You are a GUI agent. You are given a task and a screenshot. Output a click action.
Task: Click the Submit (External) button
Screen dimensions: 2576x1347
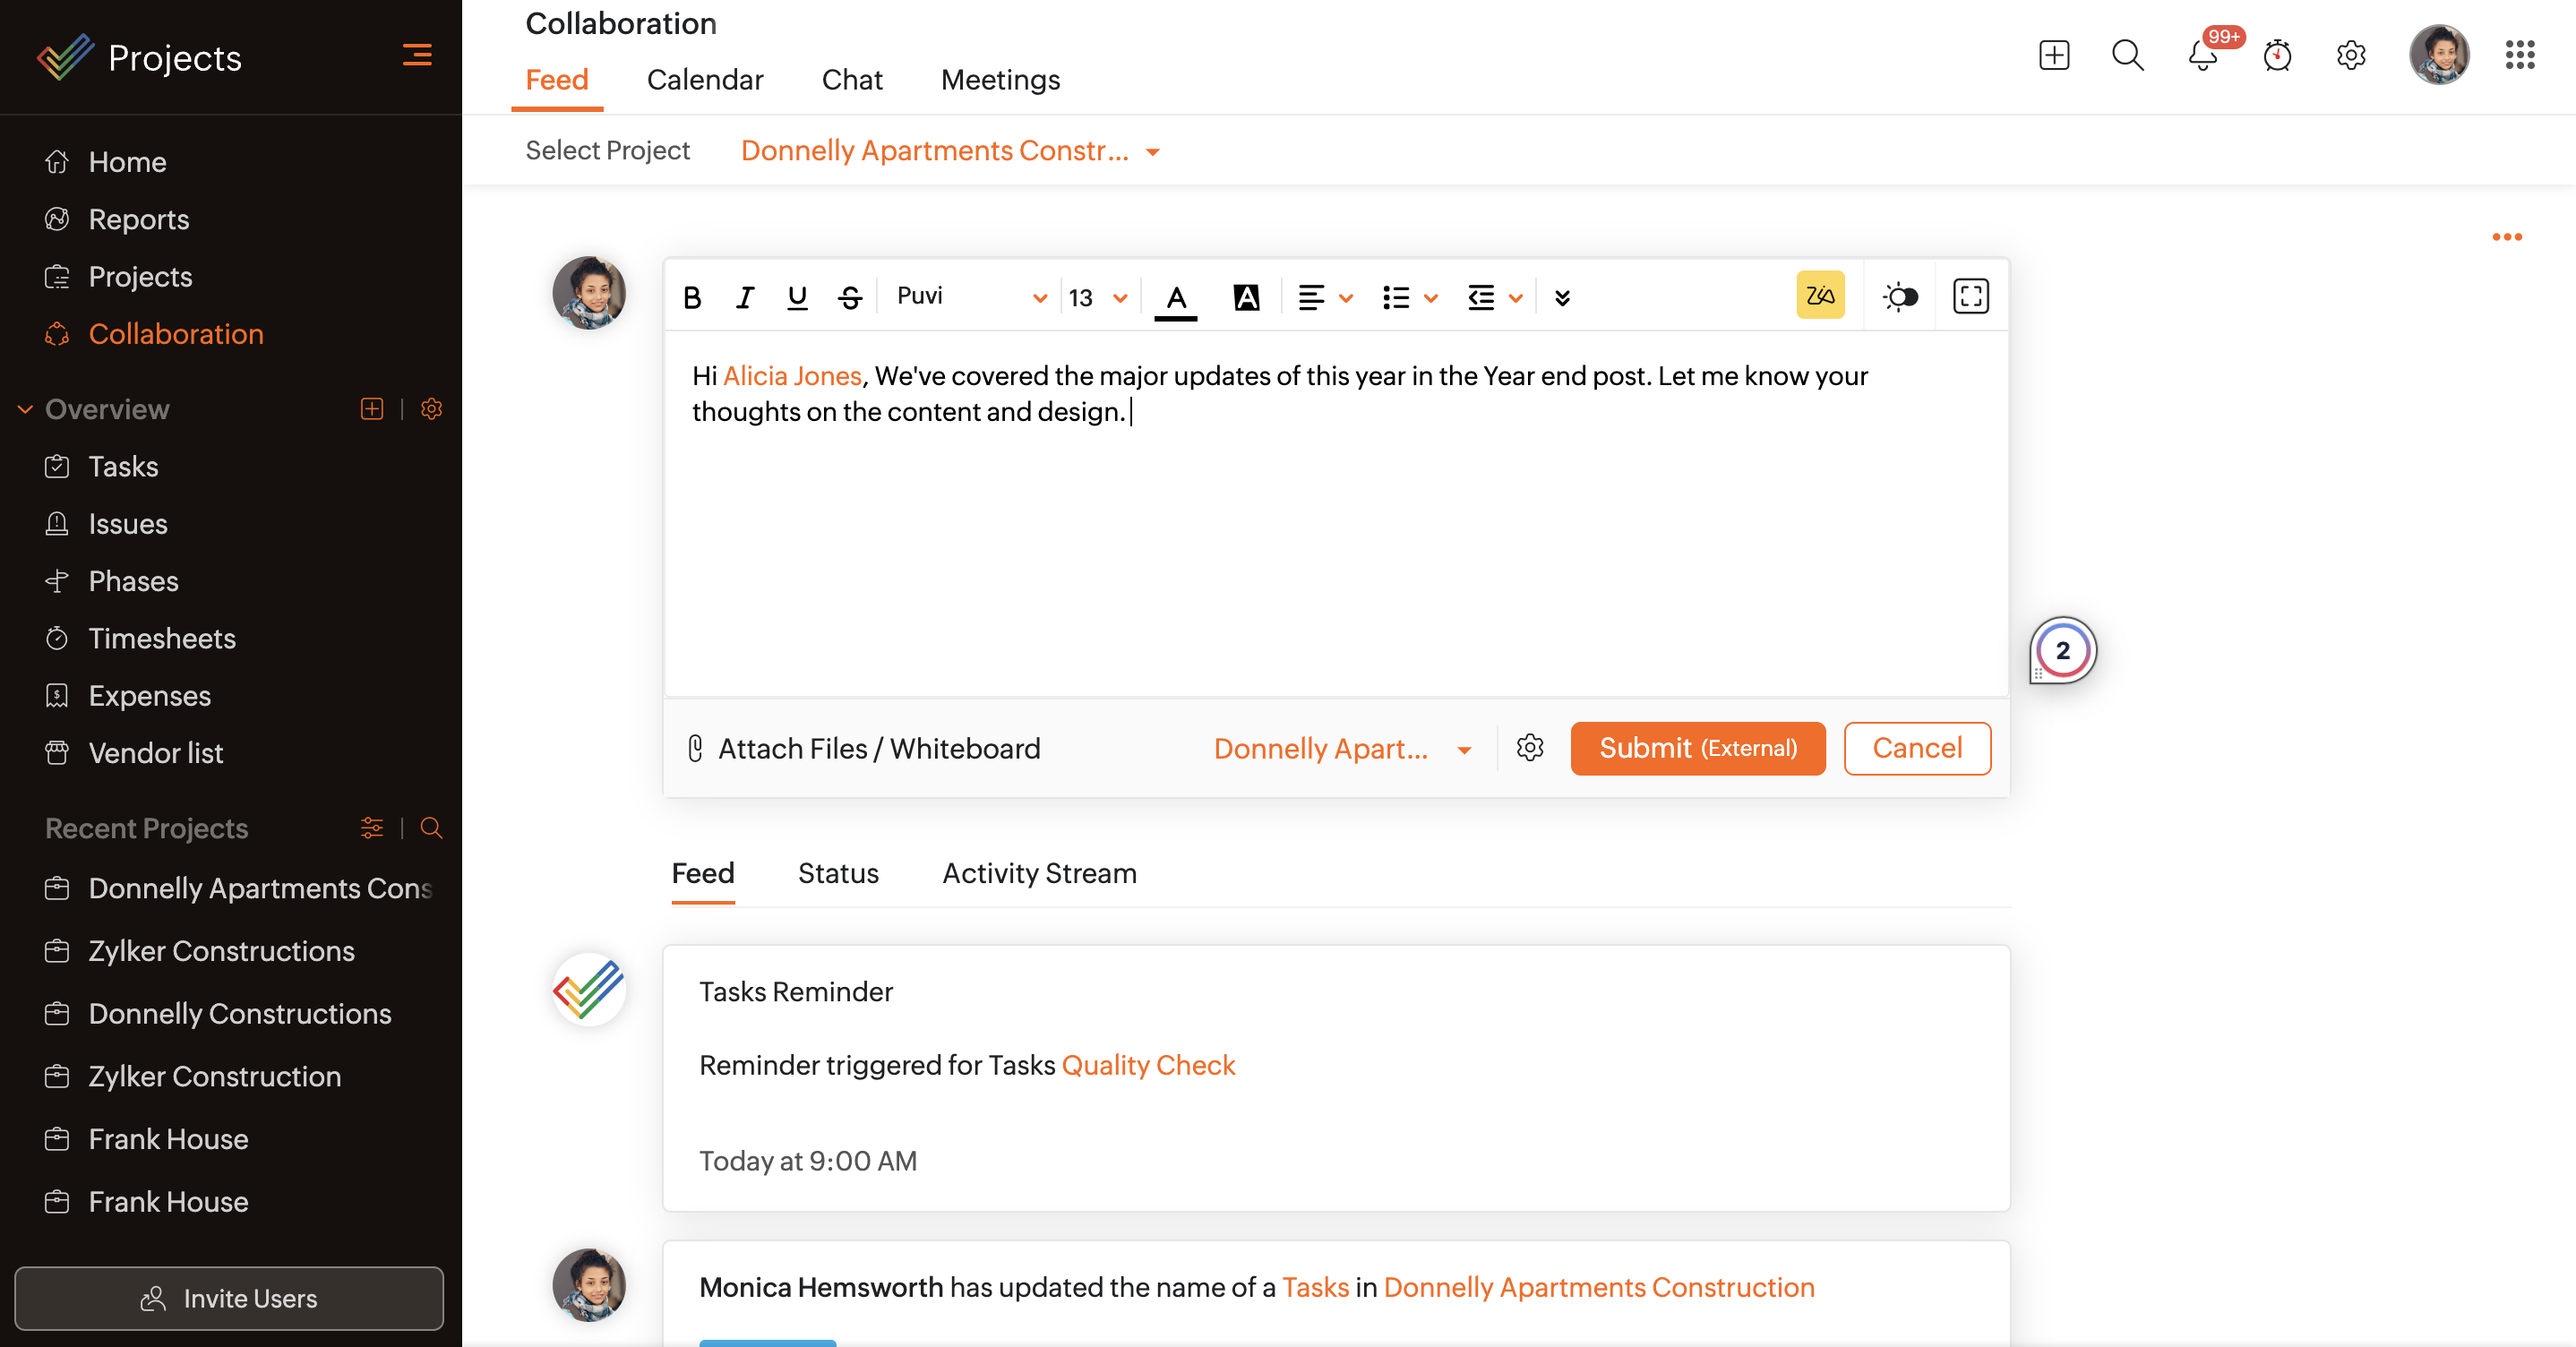[1697, 748]
